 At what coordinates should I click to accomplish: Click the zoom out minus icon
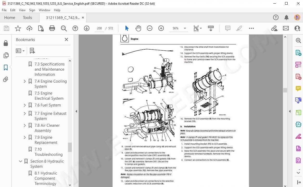point(150,28)
